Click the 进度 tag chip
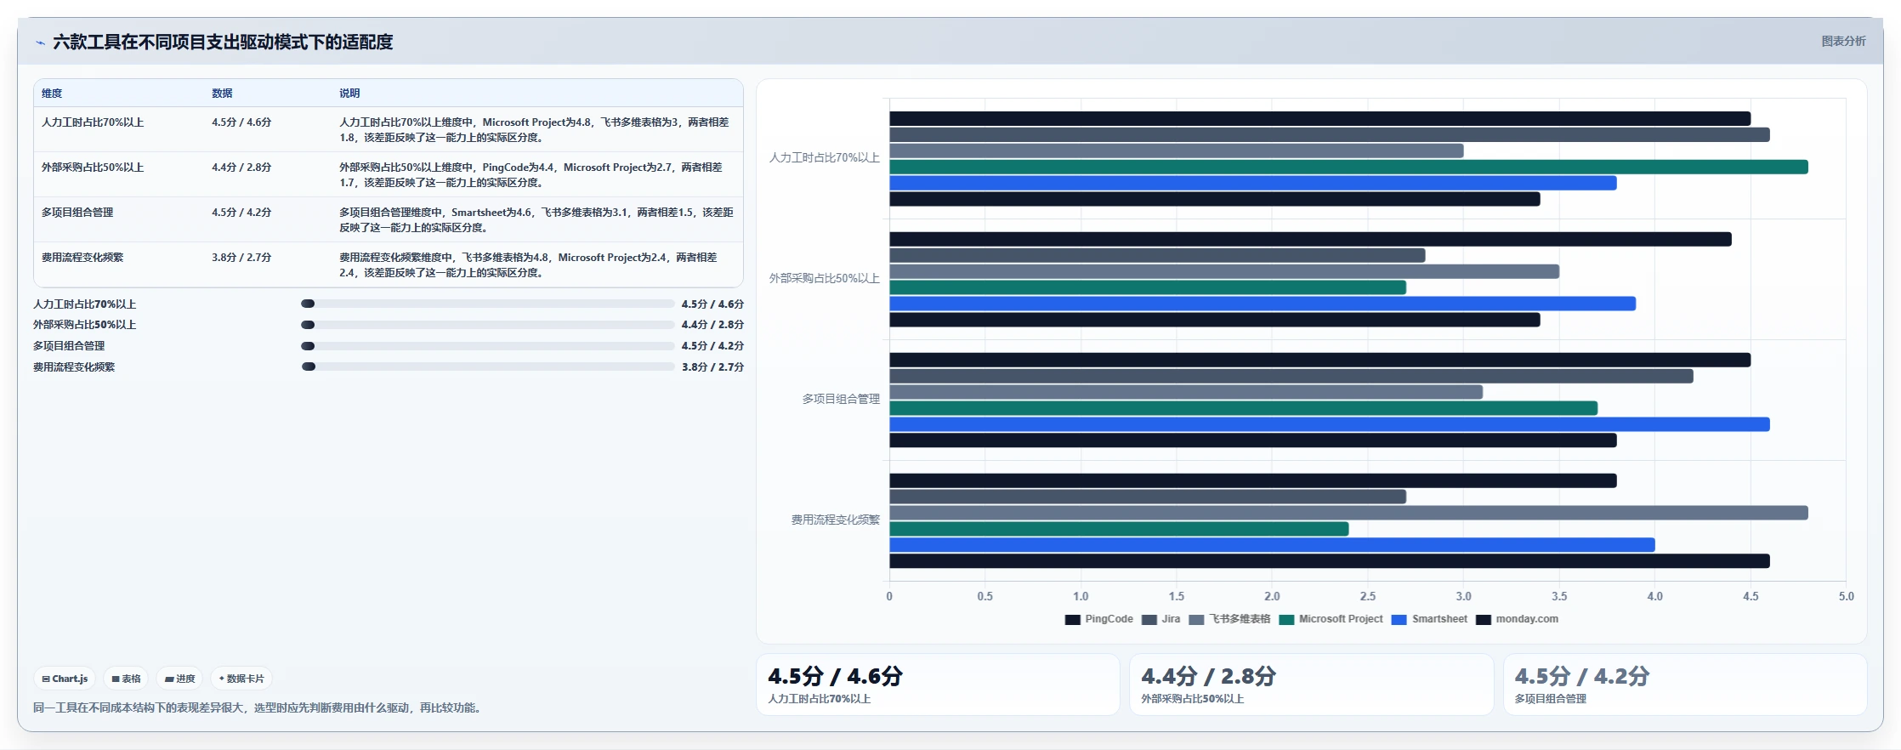The height and width of the screenshot is (750, 1901). tap(179, 679)
